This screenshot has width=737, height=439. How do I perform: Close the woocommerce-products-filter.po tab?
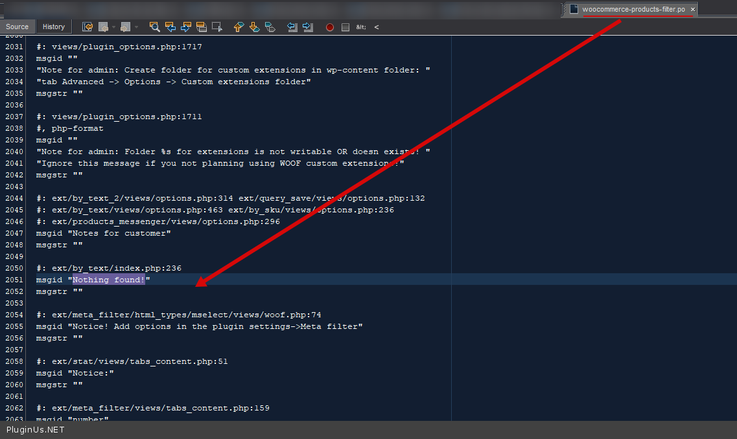(692, 9)
